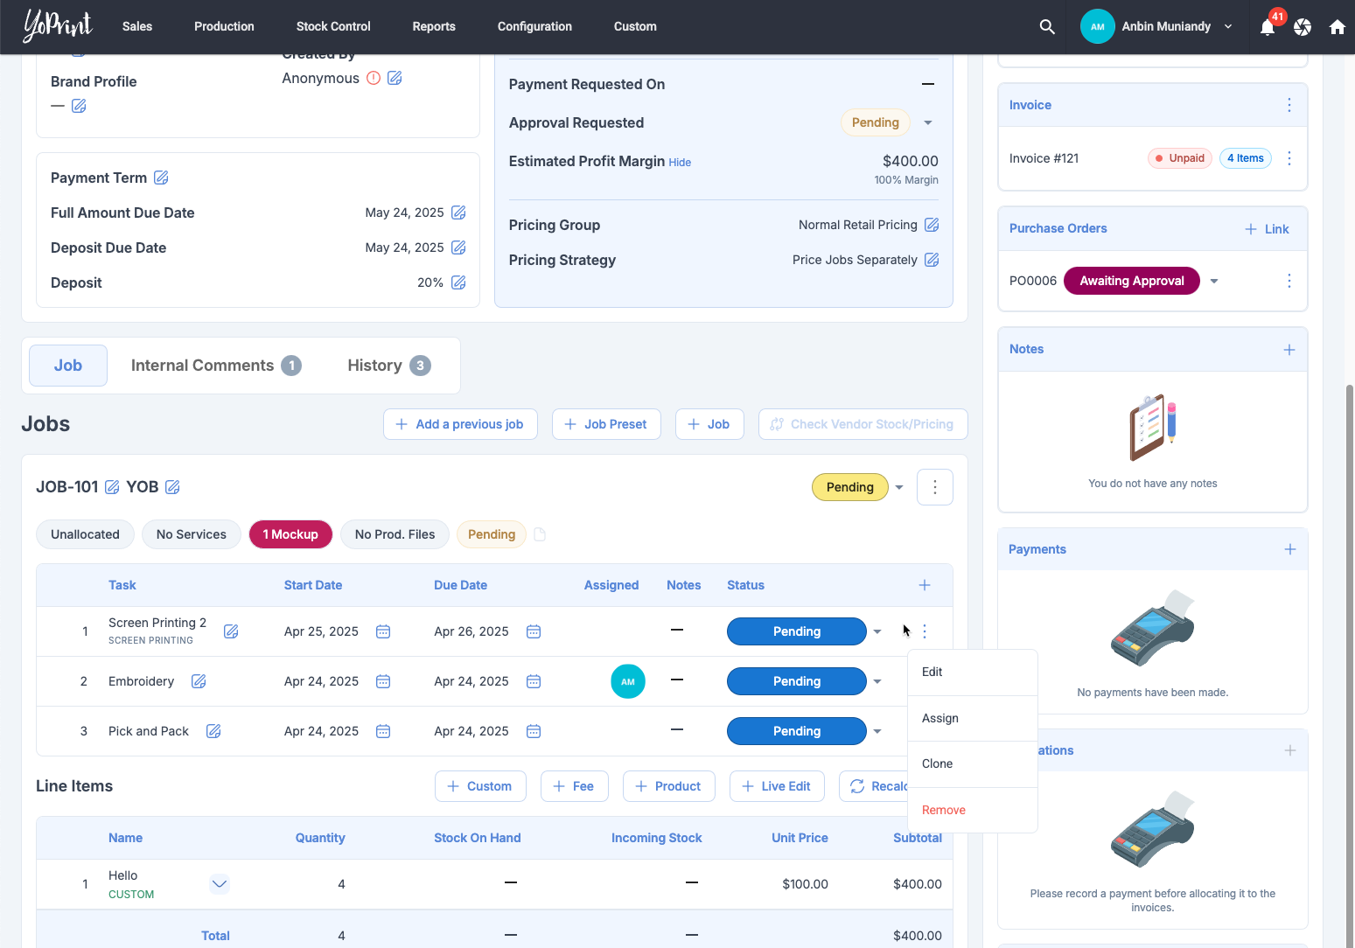Viewport: 1355px width, 948px height.
Task: Open Pick and Pack status dropdown arrow
Action: (877, 731)
